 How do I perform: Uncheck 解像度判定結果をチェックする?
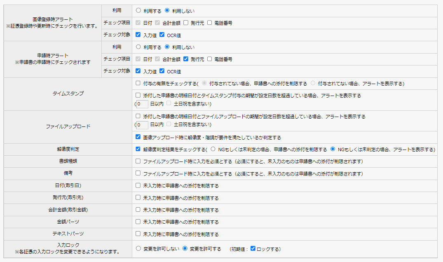[x=138, y=149]
